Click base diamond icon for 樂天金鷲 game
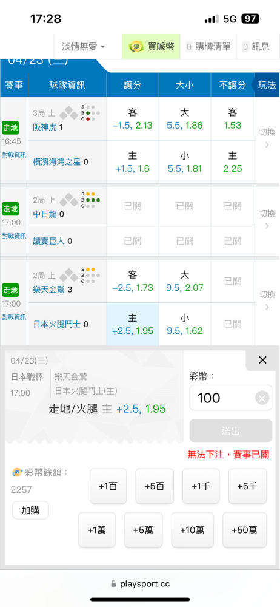This screenshot has height=607, width=280. pos(68,275)
